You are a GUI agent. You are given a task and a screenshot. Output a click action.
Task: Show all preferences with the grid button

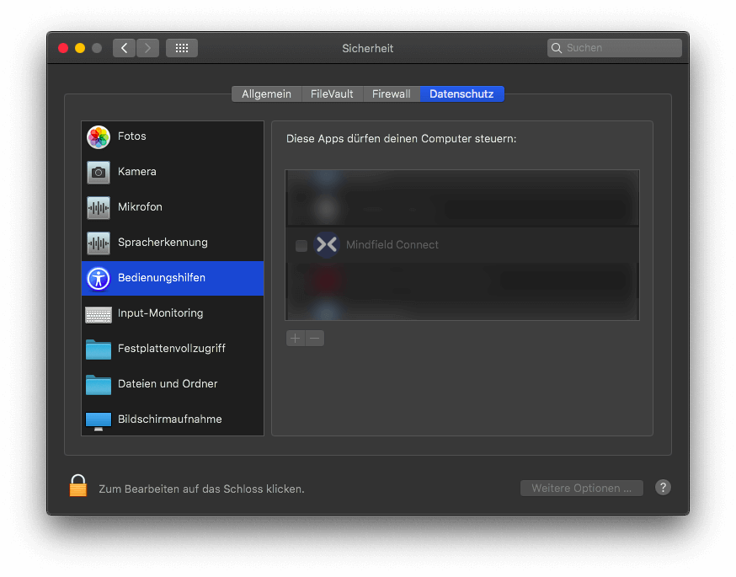182,48
